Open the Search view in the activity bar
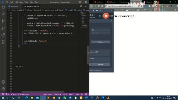Viewport: 178px width, 100px height. click(3, 14)
